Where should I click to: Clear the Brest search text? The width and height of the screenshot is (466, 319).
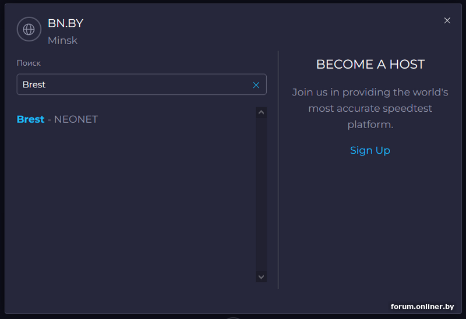tap(256, 85)
